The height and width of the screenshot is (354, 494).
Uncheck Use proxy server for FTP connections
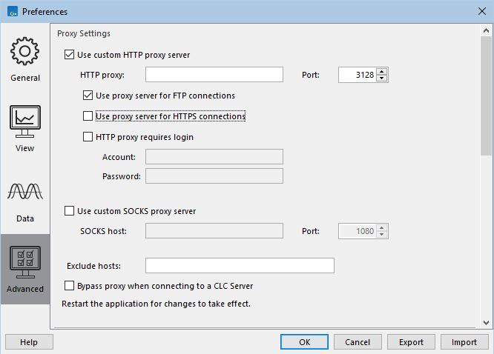[x=88, y=96]
